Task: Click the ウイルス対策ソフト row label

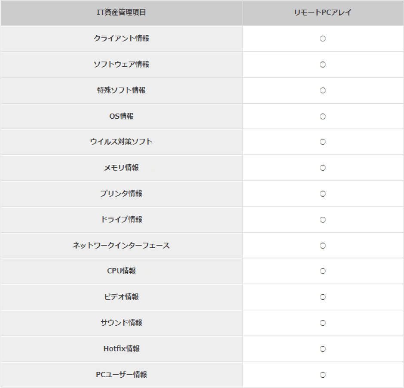Action: [121, 142]
